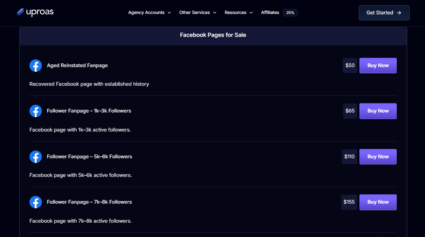
Task: Click Facebook icon for 7k–8k Followers fanpage
Action: point(36,202)
